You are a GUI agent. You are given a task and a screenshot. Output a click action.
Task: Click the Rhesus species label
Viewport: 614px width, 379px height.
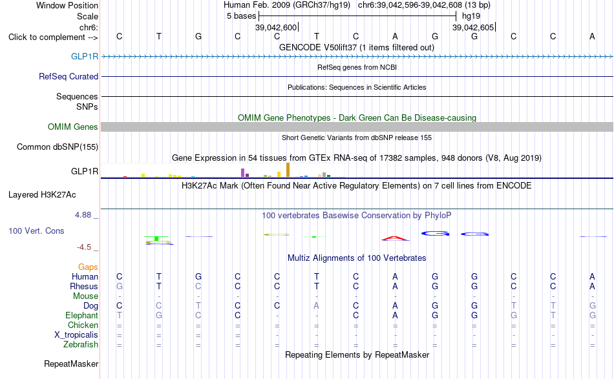tap(84, 286)
